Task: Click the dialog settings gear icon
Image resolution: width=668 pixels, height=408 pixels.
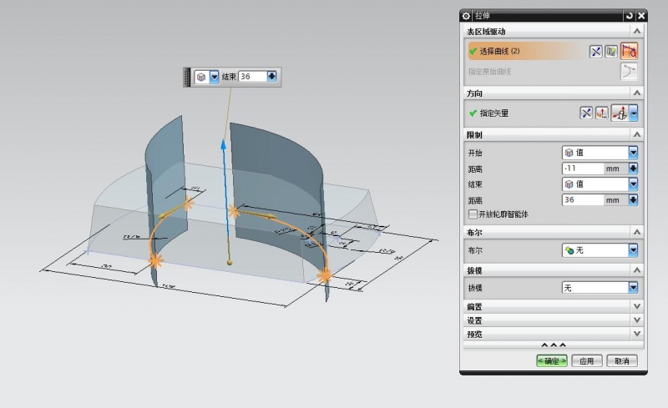Action: (467, 16)
